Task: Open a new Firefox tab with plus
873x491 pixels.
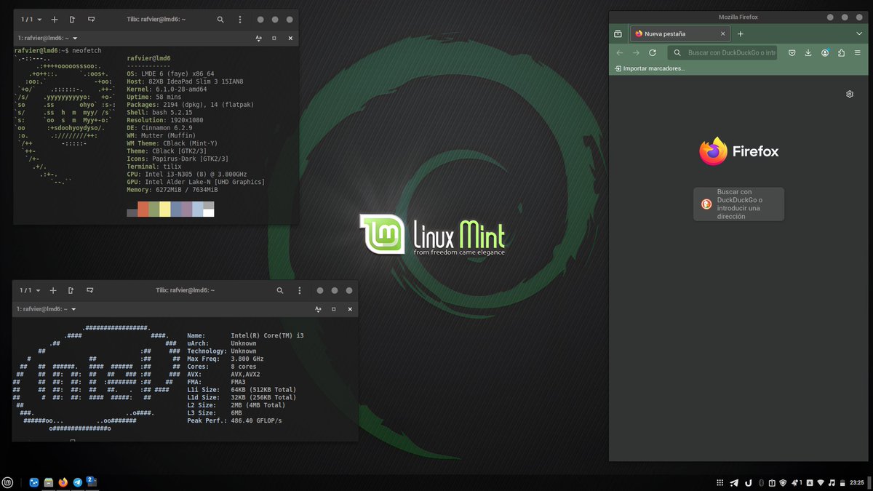Action: tap(741, 33)
